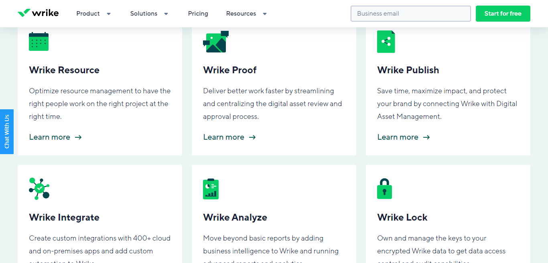
Task: Click the Wrike logo in the header
Action: 38,13
